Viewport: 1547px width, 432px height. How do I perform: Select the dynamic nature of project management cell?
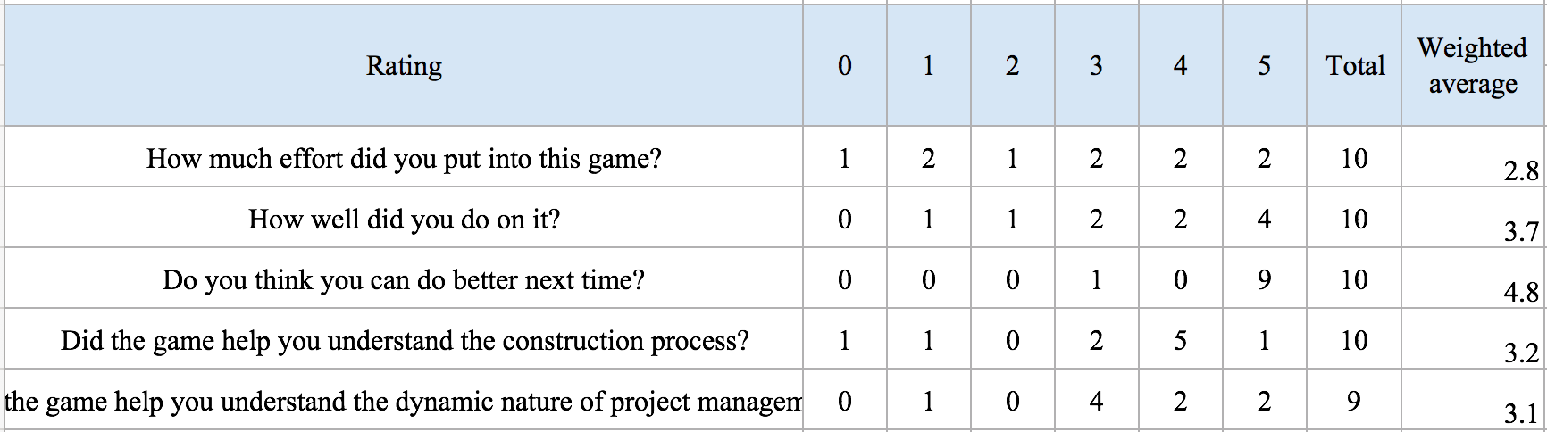pyautogui.click(x=404, y=400)
